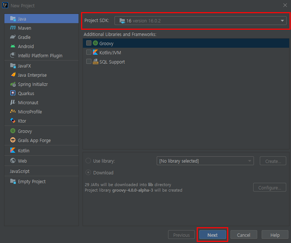Click the Empty Project folder icon
The width and height of the screenshot is (291, 243).
pos(13,181)
